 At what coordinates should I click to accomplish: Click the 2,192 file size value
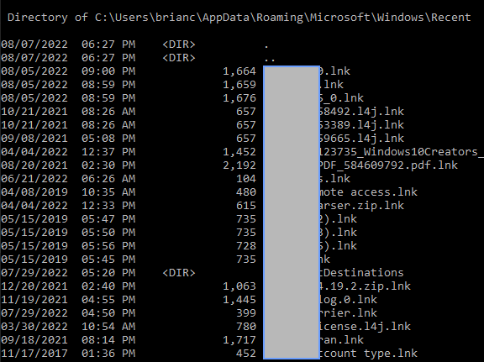tap(239, 165)
